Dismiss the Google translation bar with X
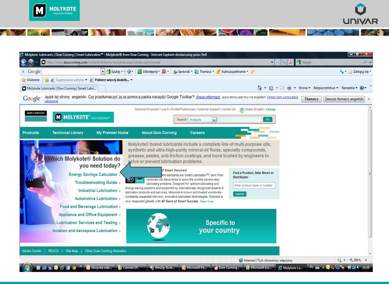 click(x=369, y=99)
